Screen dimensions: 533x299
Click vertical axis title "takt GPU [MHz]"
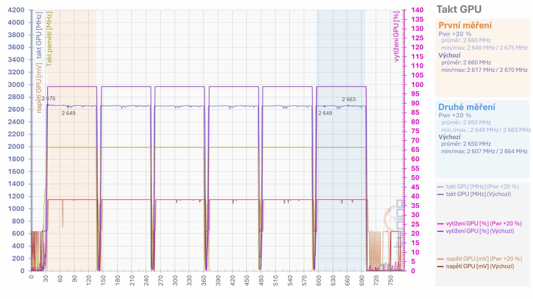39,35
